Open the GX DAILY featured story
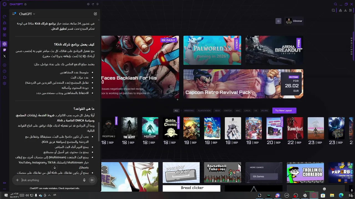 tap(140, 67)
